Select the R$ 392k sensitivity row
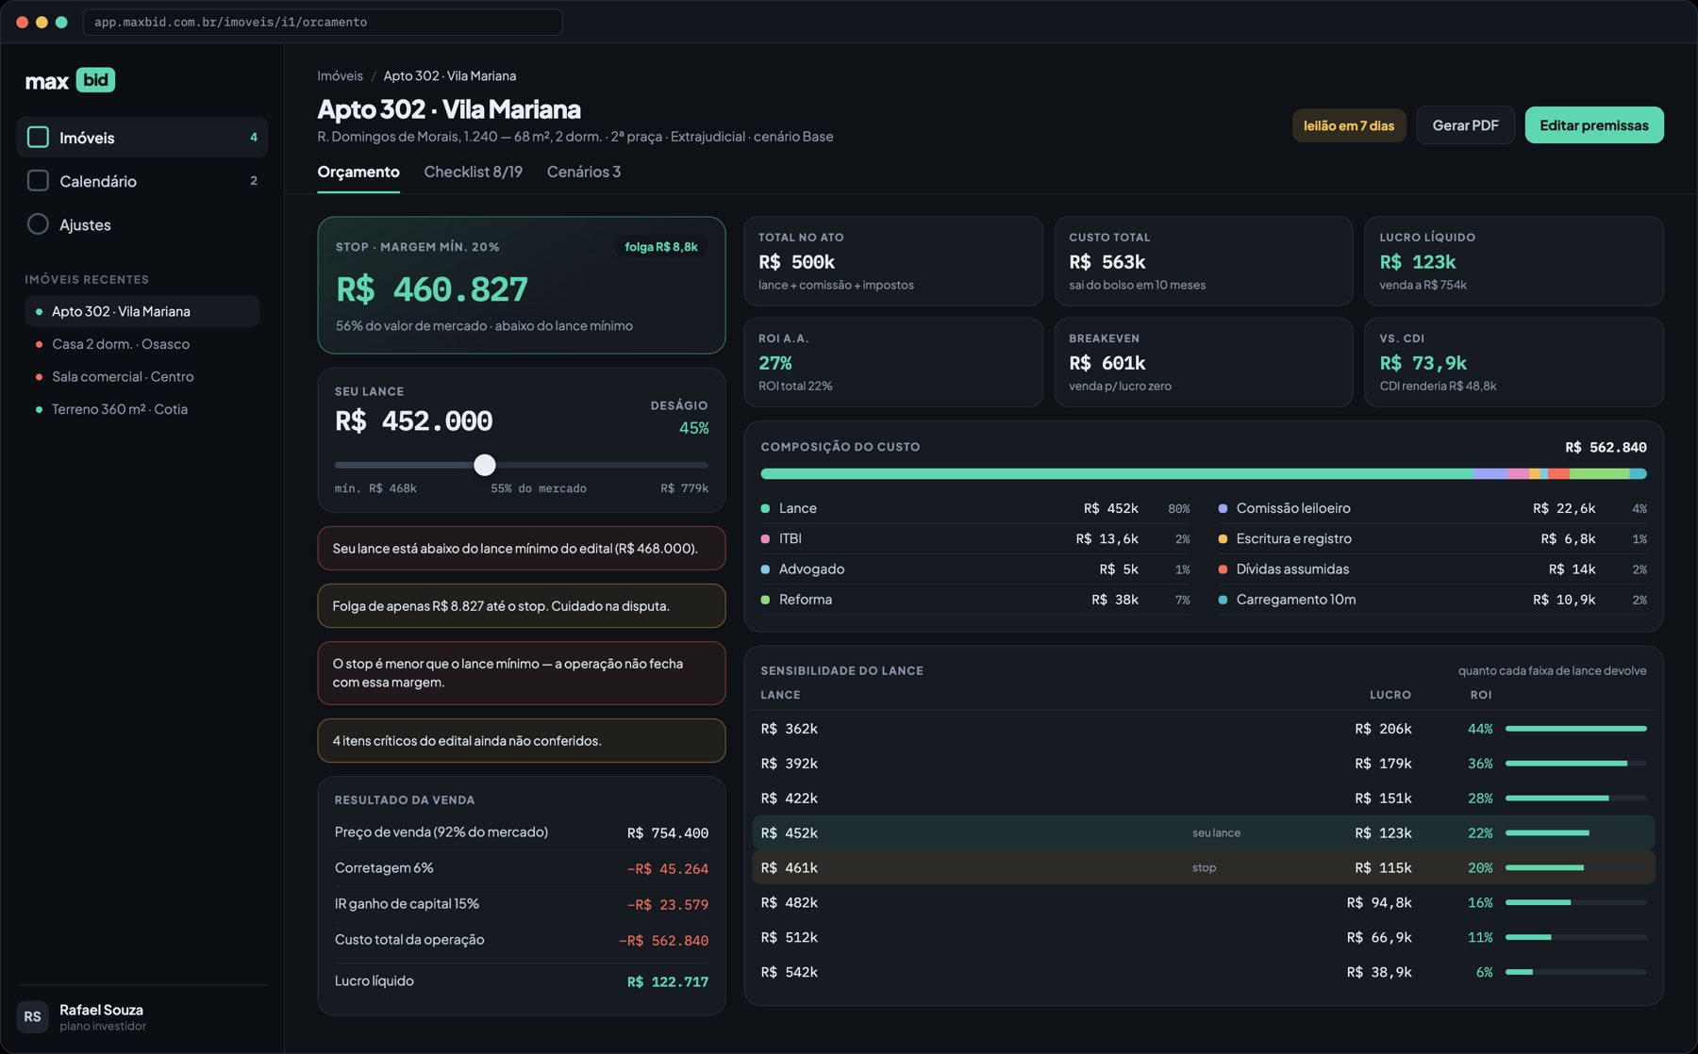The height and width of the screenshot is (1054, 1698). [x=1204, y=764]
